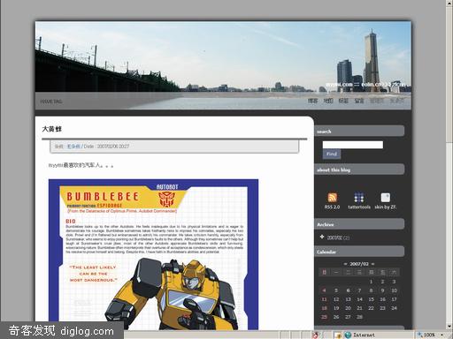Click the Bumblebee profile image
Image resolution: width=453 pixels, height=339 pixels.
[x=153, y=254]
